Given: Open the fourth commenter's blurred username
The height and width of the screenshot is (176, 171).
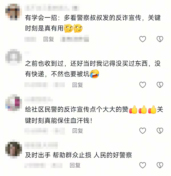Looking at the screenshot, I should click(x=41, y=145).
